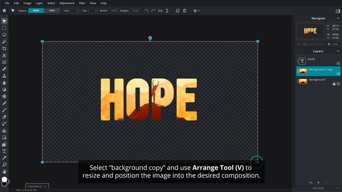Select the Blur/Sharpen droplet tool
Screen dimensions: 342x192
click(4, 83)
